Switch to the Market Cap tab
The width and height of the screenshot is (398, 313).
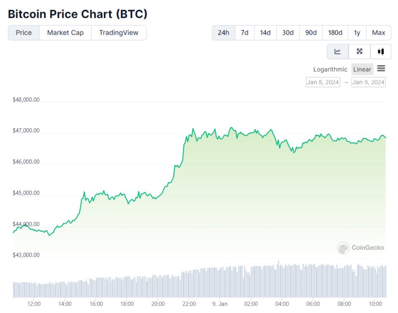click(x=65, y=33)
